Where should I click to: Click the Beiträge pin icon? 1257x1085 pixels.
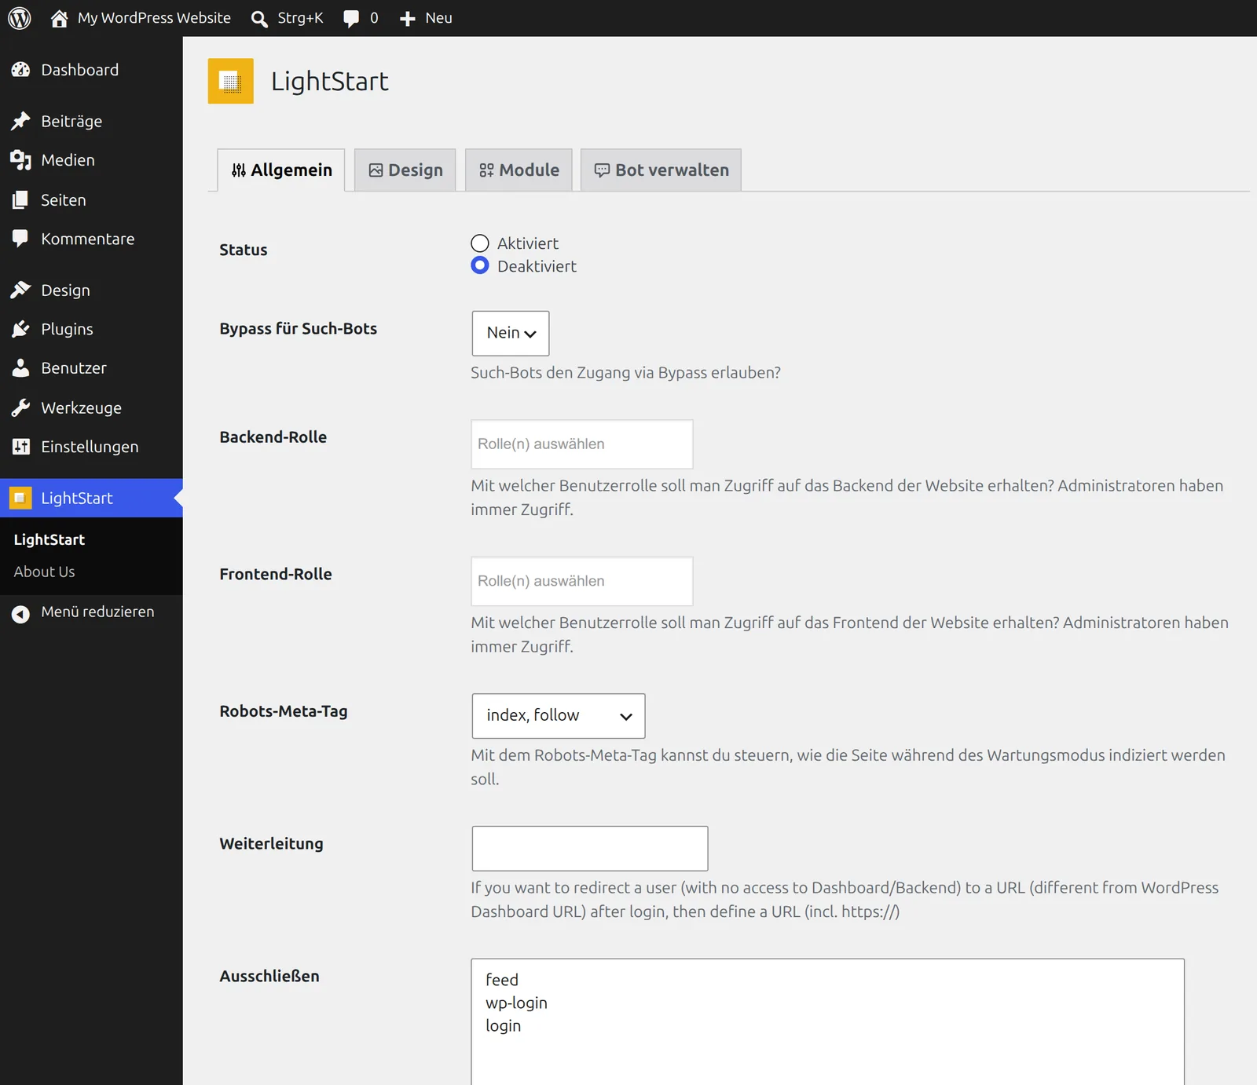[20, 121]
